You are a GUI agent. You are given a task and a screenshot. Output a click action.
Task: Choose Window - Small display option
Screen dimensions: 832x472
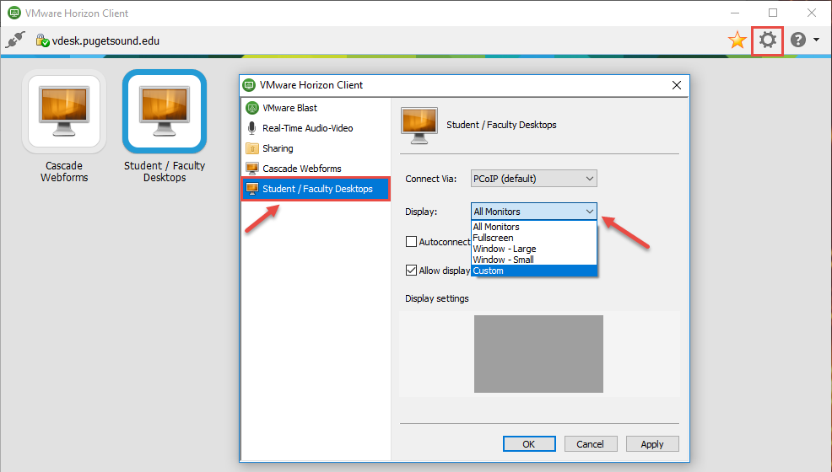(x=534, y=260)
